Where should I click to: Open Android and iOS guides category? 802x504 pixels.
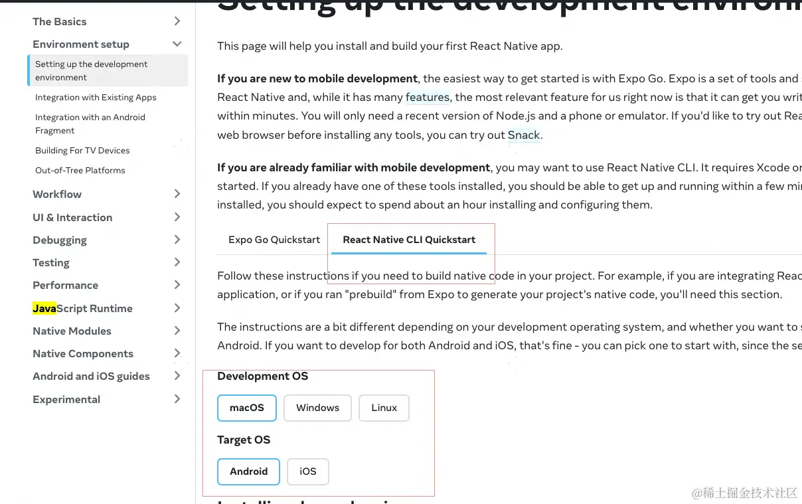tap(91, 376)
